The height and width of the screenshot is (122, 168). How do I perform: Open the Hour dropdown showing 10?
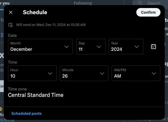click(x=32, y=73)
